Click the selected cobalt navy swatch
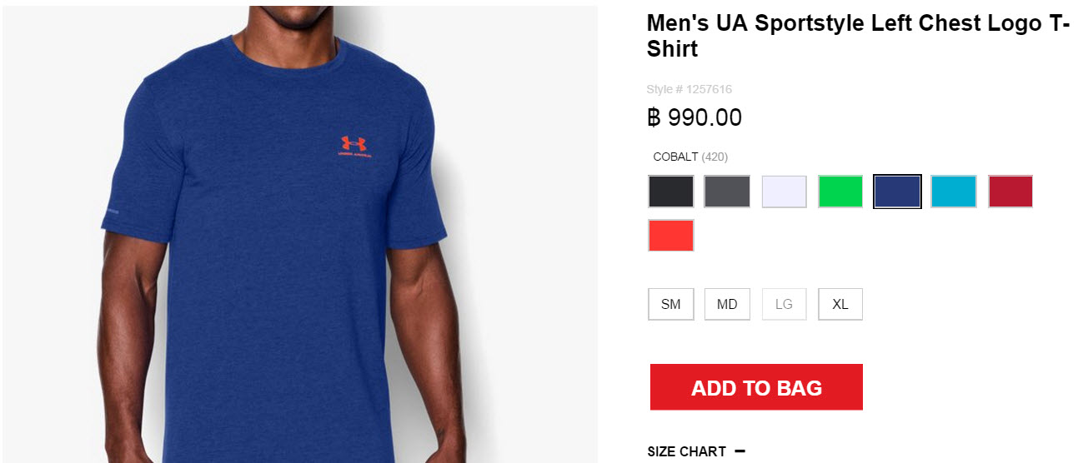This screenshot has height=463, width=1088. coord(897,192)
